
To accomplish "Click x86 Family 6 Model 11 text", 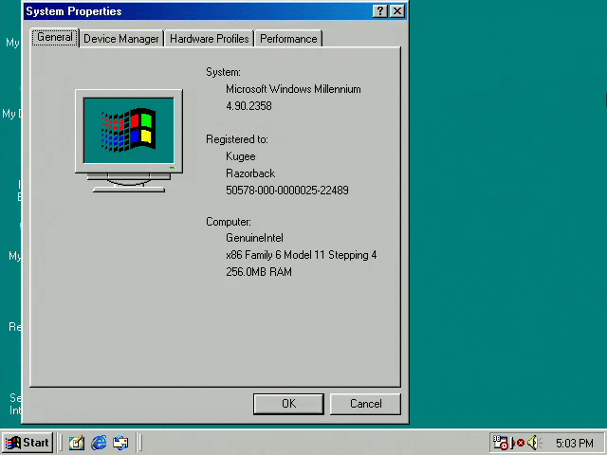I will (x=301, y=255).
